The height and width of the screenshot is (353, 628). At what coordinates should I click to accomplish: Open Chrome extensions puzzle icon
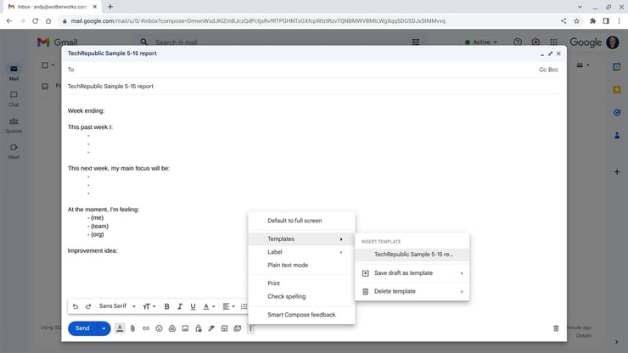point(592,21)
